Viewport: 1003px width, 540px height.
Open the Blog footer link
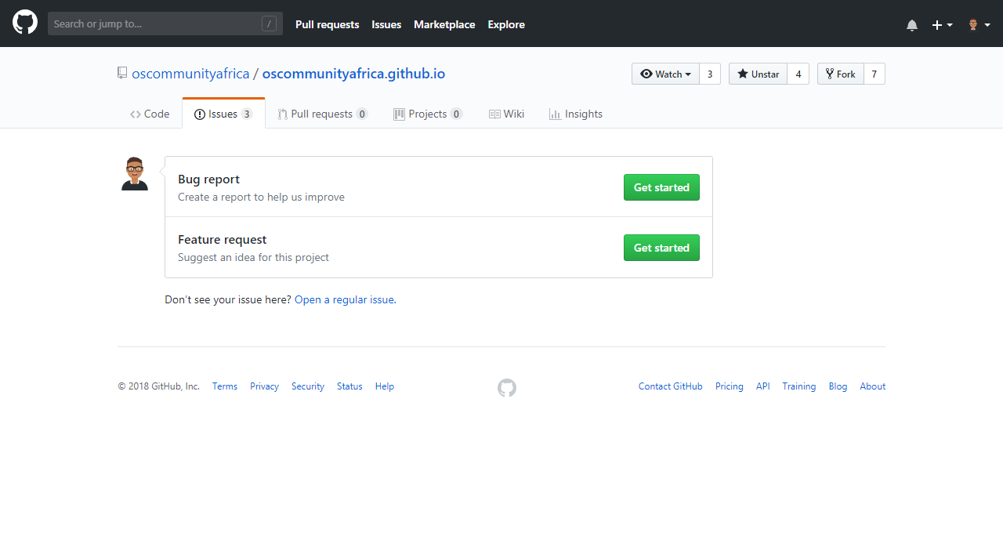838,386
